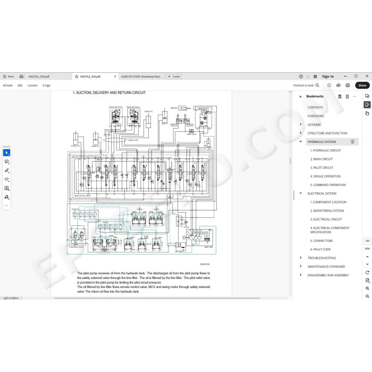Open the Edit toolbar item
Viewport: 372px width, 372px height.
point(20,86)
